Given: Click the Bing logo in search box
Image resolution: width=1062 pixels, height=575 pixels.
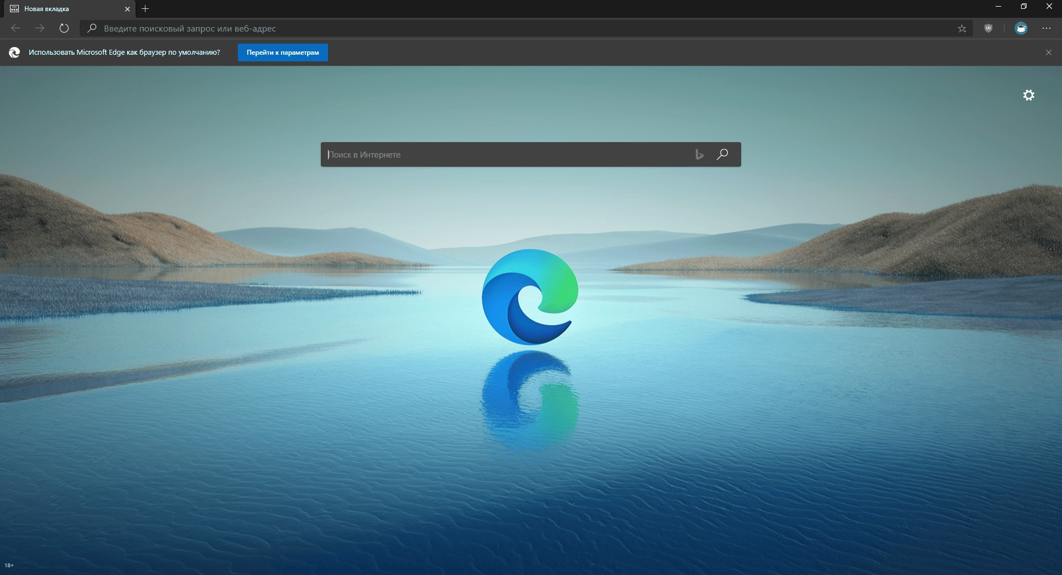Looking at the screenshot, I should point(699,154).
